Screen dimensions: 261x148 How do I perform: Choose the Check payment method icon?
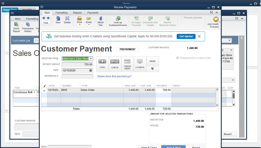pos(115,62)
